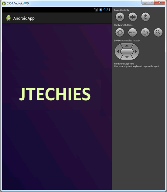Image resolution: width=167 pixels, height=192 pixels.
Task: Click 'Use your physical keyboard to provide input' text
Action: point(136,66)
